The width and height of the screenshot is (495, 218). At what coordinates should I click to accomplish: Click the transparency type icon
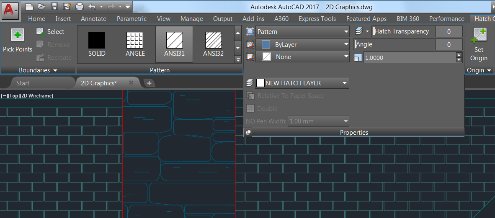click(358, 31)
